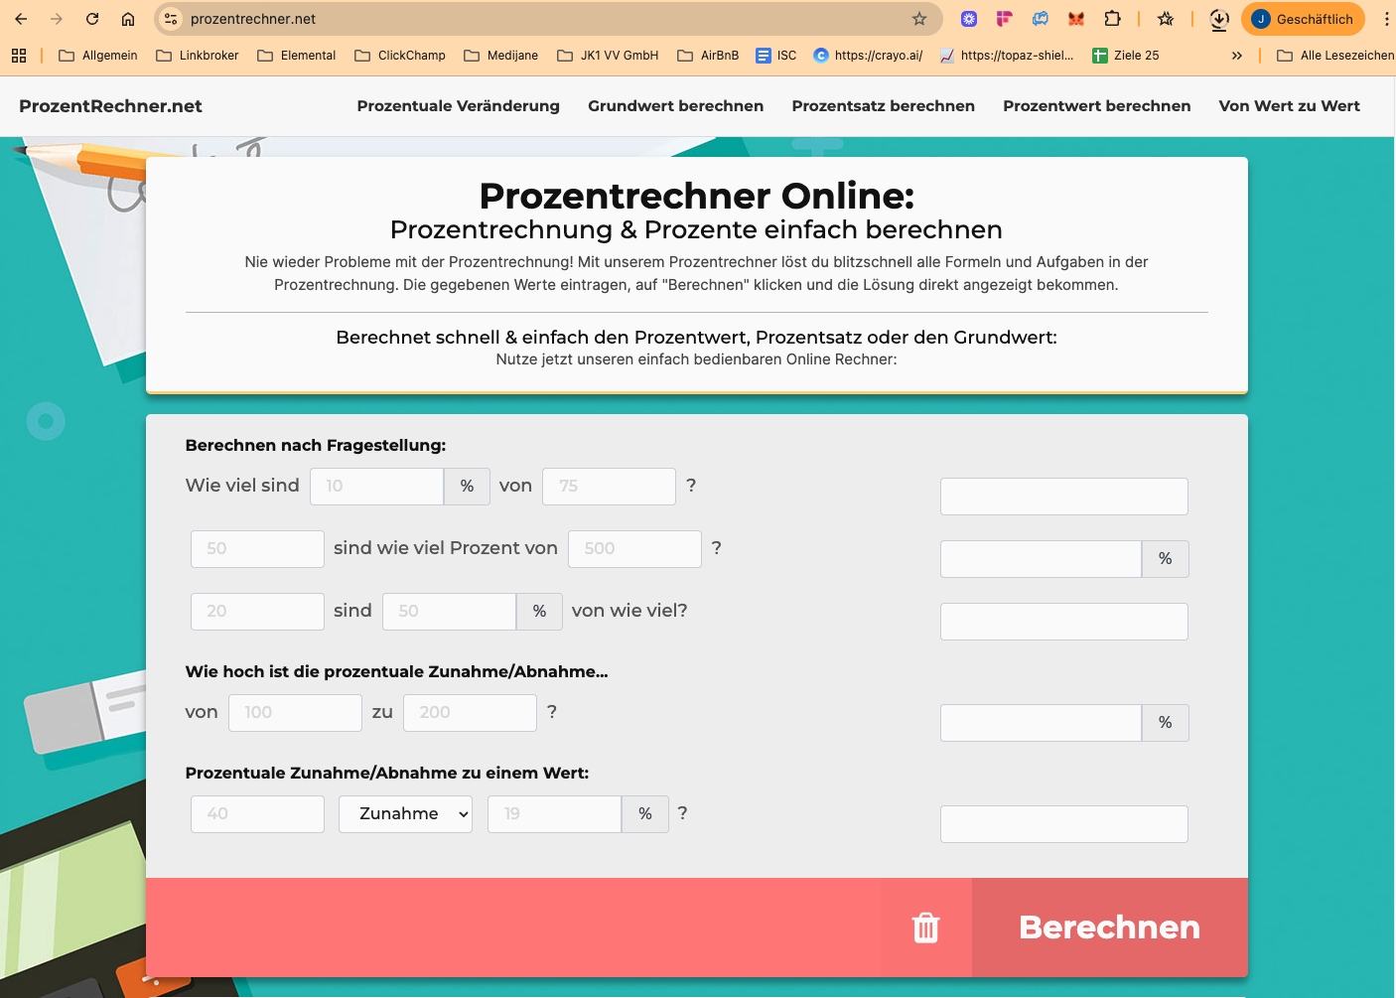
Task: Reload the page with the refresh icon
Action: coord(92,19)
